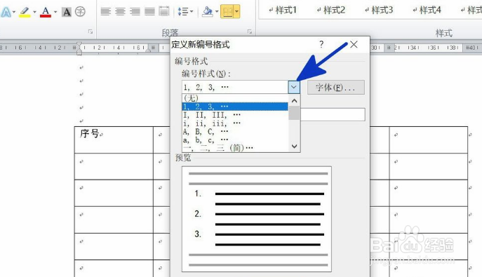Justify the paragraph text
Image resolution: width=482 pixels, height=277 pixels.
(149, 12)
